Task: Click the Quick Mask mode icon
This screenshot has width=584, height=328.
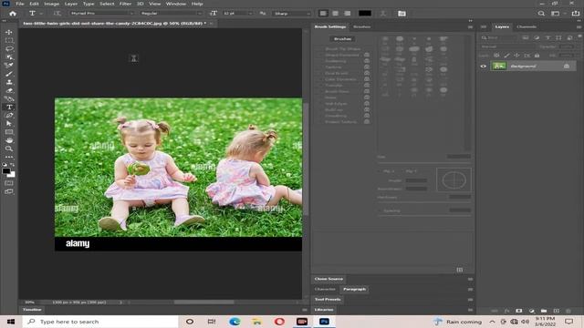Action: coord(9,183)
